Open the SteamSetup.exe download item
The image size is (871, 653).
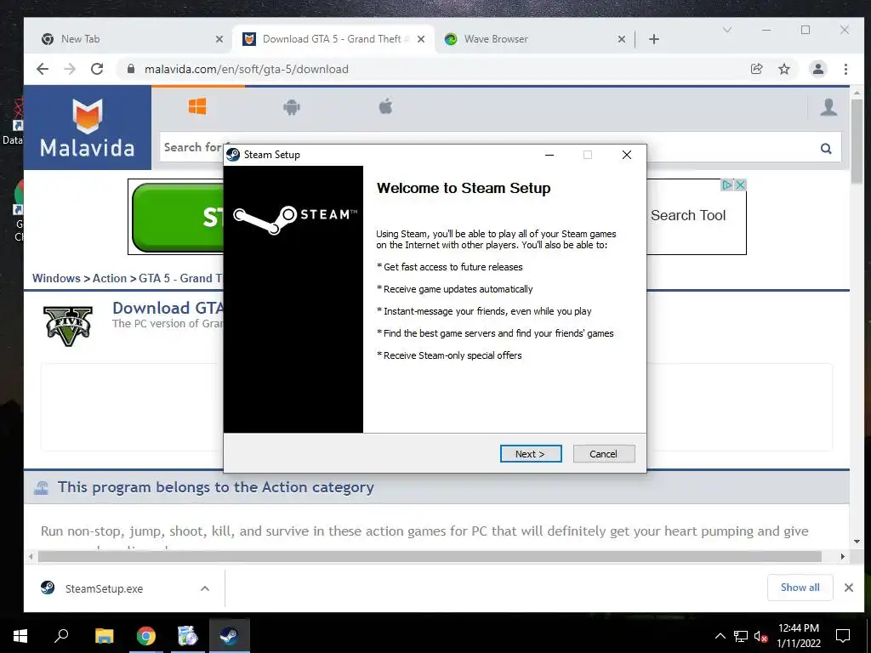pyautogui.click(x=104, y=588)
